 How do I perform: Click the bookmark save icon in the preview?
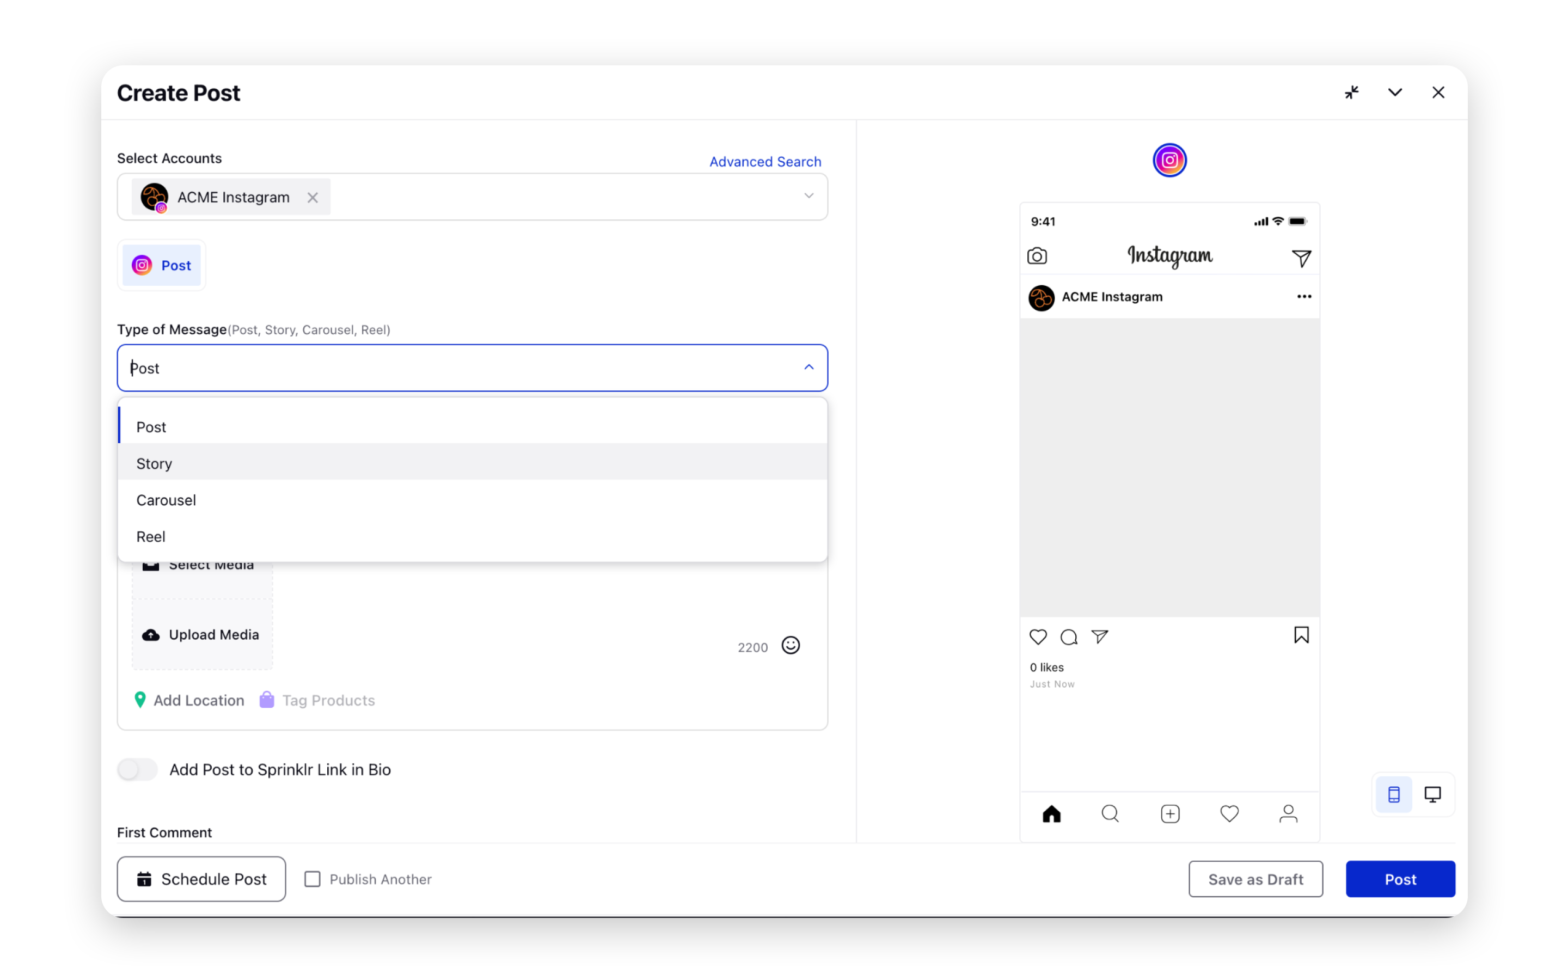click(1300, 635)
